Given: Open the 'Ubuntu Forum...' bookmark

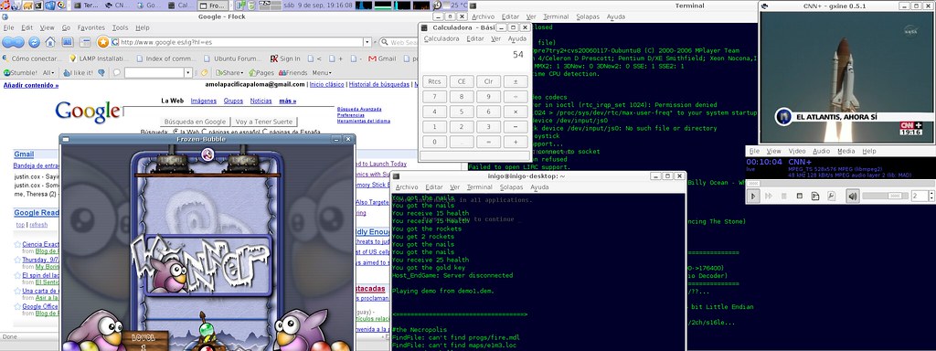Looking at the screenshot, I should [x=233, y=58].
